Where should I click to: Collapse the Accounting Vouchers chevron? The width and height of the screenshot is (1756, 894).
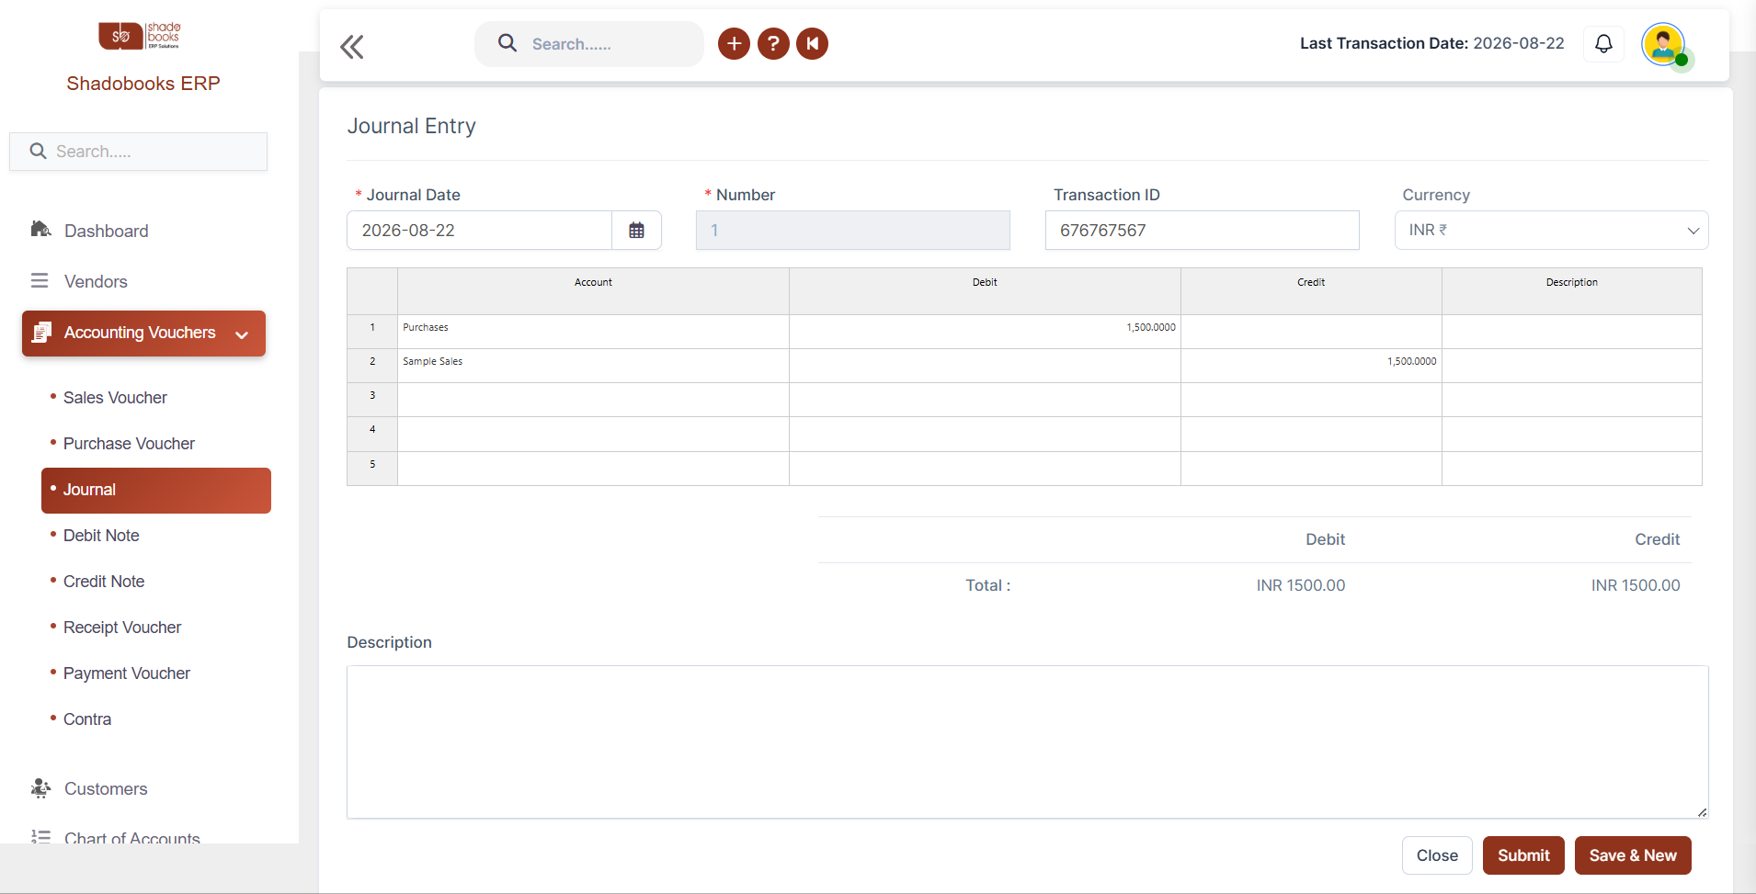pos(242,334)
